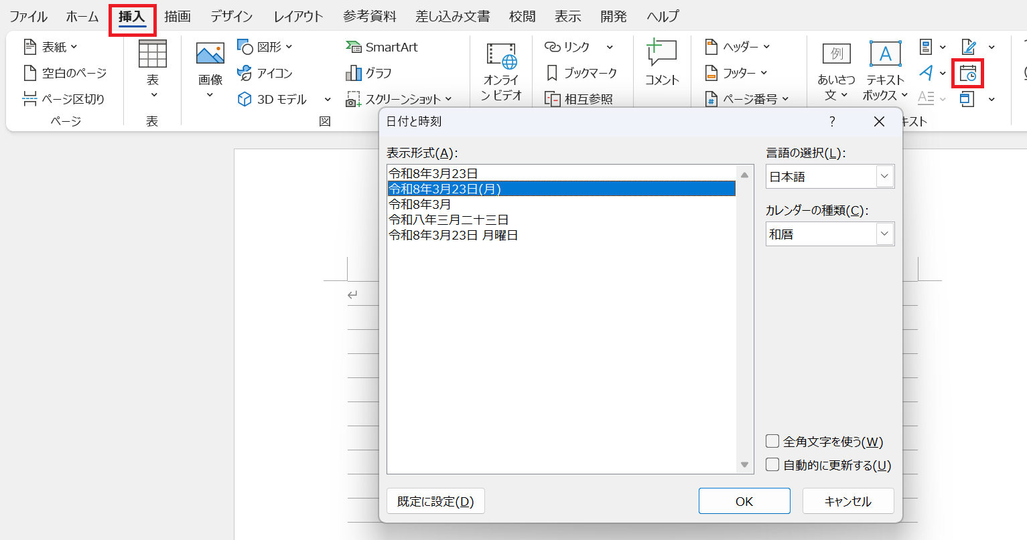The width and height of the screenshot is (1027, 540).
Task: Select the 挿入 tab
Action: pyautogui.click(x=132, y=17)
